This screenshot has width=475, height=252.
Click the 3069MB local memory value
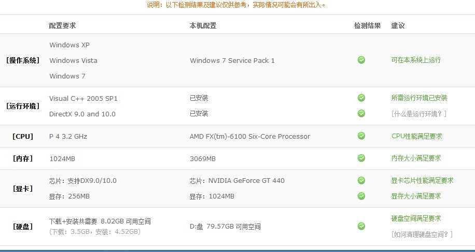click(203, 159)
